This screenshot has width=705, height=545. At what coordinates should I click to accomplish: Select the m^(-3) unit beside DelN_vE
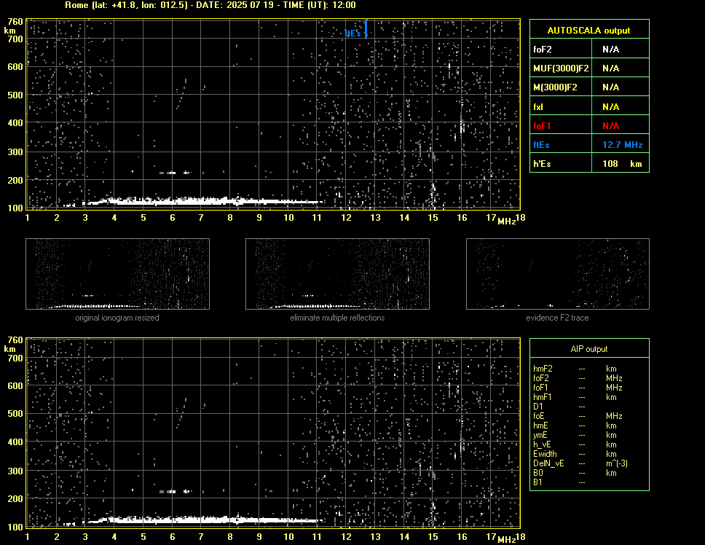pos(617,463)
